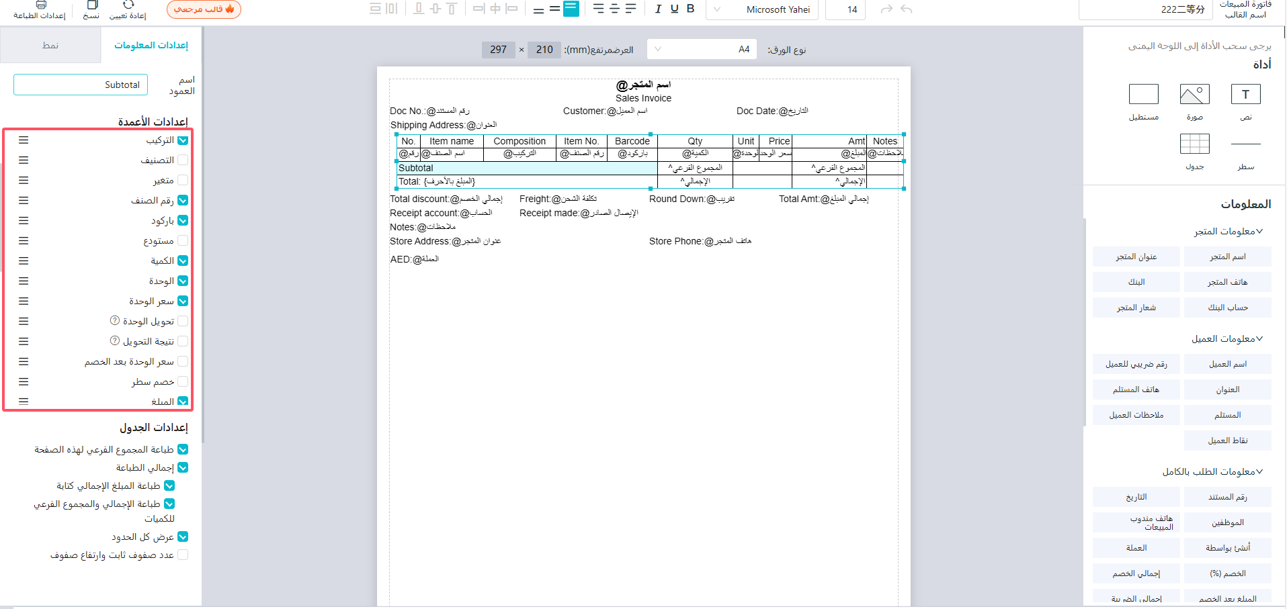The height and width of the screenshot is (609, 1287).
Task: Disable the عرض كل الحدود checkbox
Action: [183, 536]
